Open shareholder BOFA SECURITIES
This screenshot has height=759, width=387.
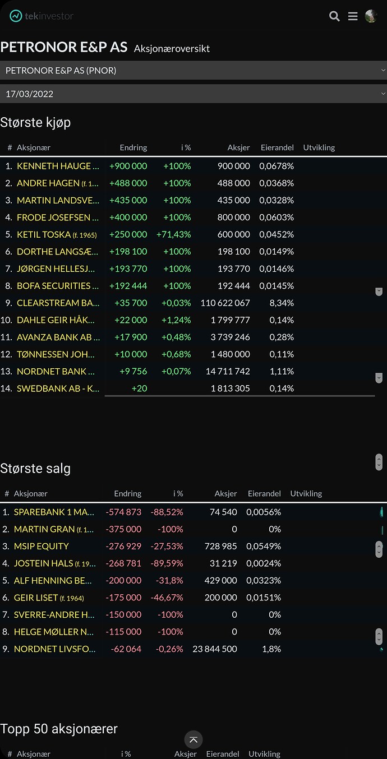(58, 286)
